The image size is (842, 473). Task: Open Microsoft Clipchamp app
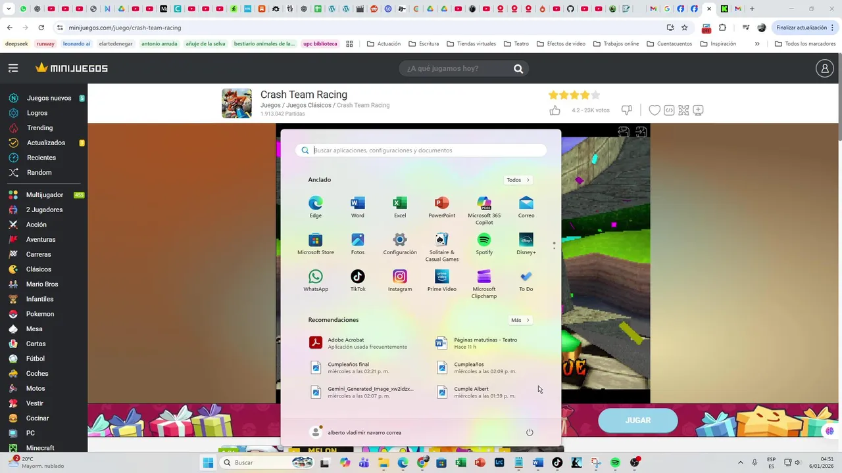coord(484,283)
